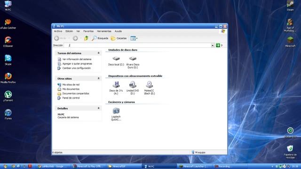Click the Forward navigation arrow
The height and width of the screenshot is (169, 301).
point(75,38)
